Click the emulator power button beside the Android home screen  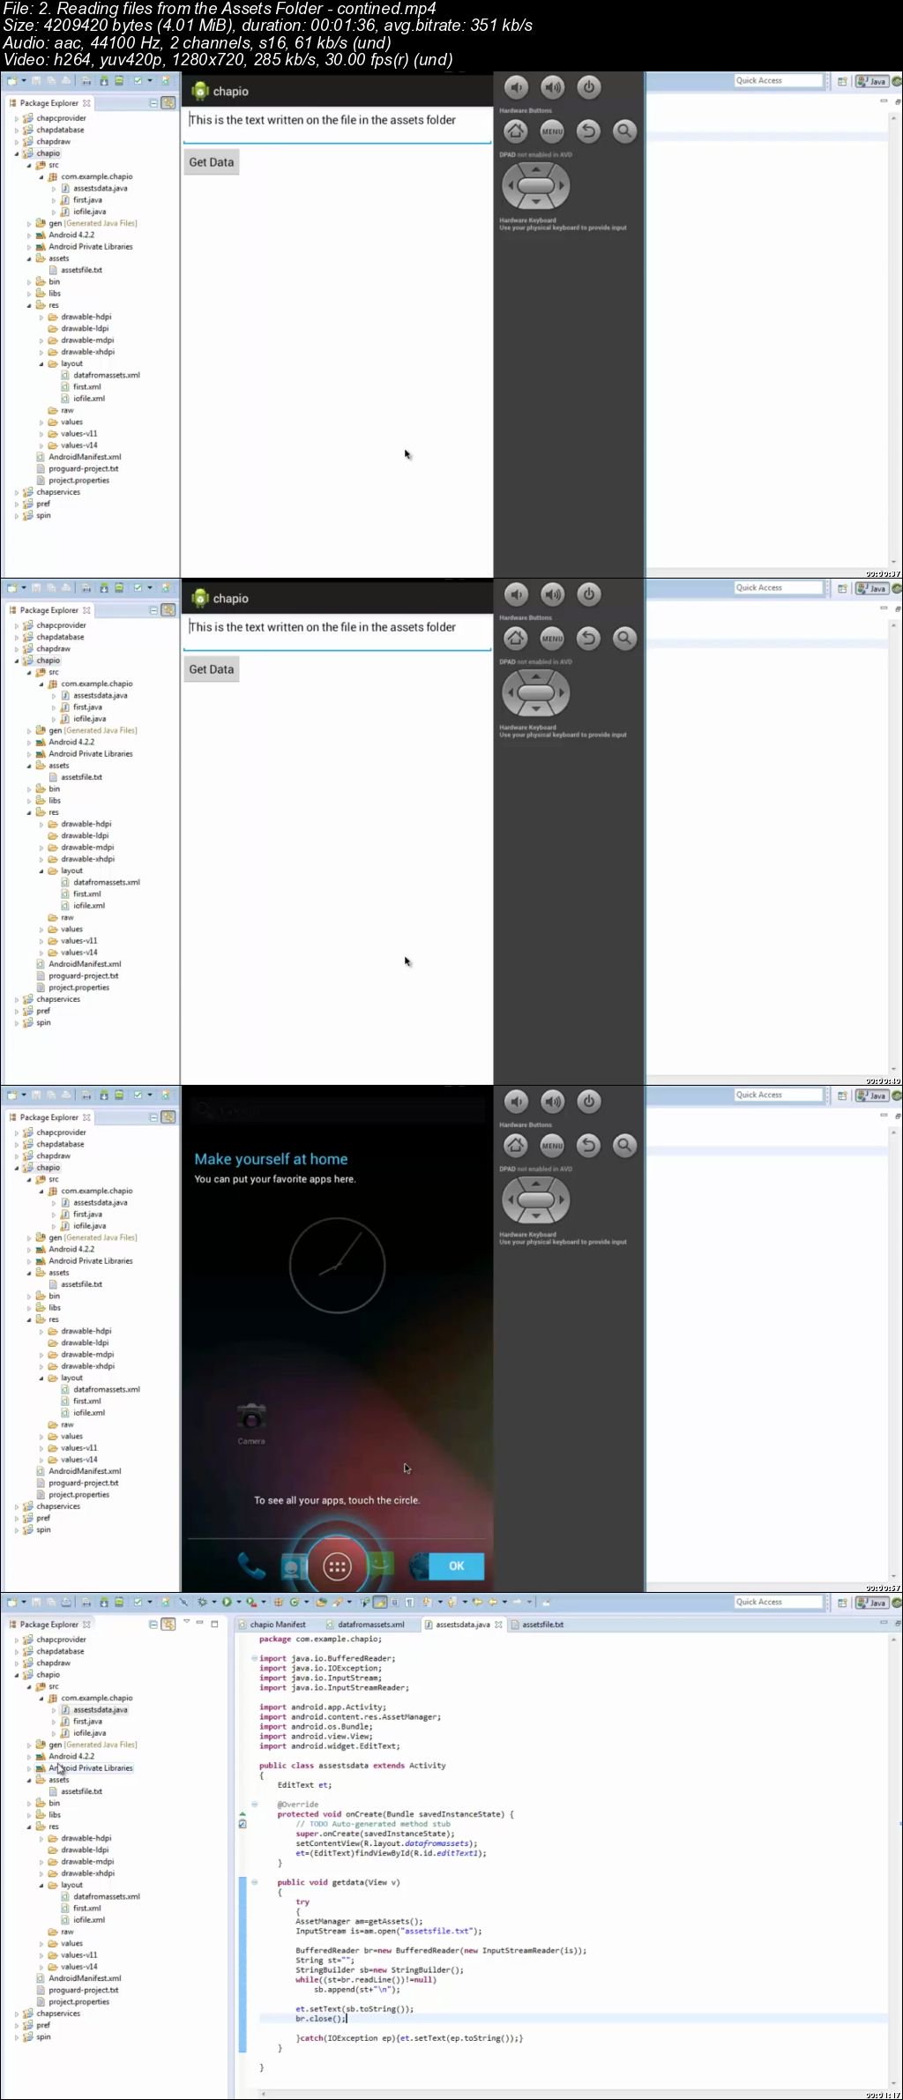coord(589,1101)
